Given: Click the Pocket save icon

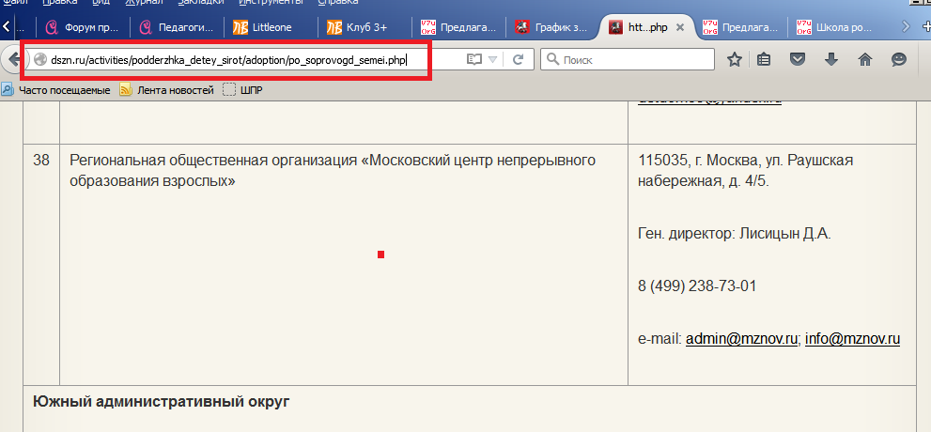Looking at the screenshot, I should coord(798,60).
